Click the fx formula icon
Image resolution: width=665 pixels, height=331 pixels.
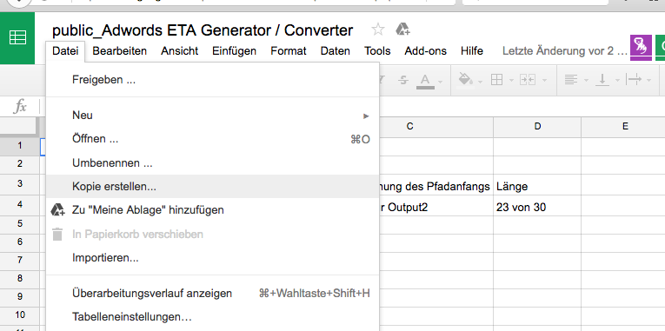click(x=20, y=106)
